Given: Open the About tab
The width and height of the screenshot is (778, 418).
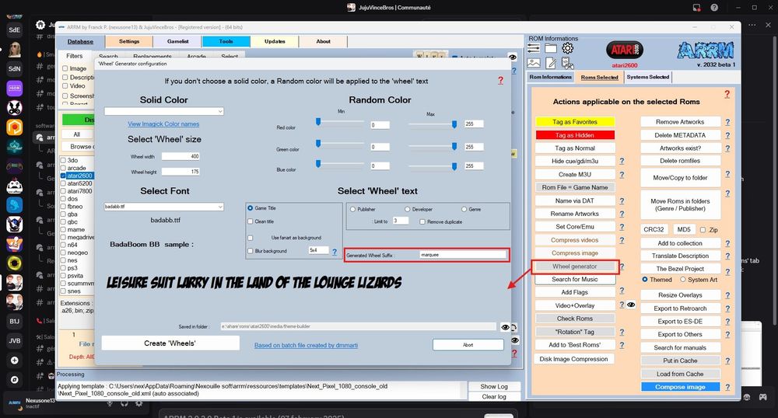Looking at the screenshot, I should (323, 42).
